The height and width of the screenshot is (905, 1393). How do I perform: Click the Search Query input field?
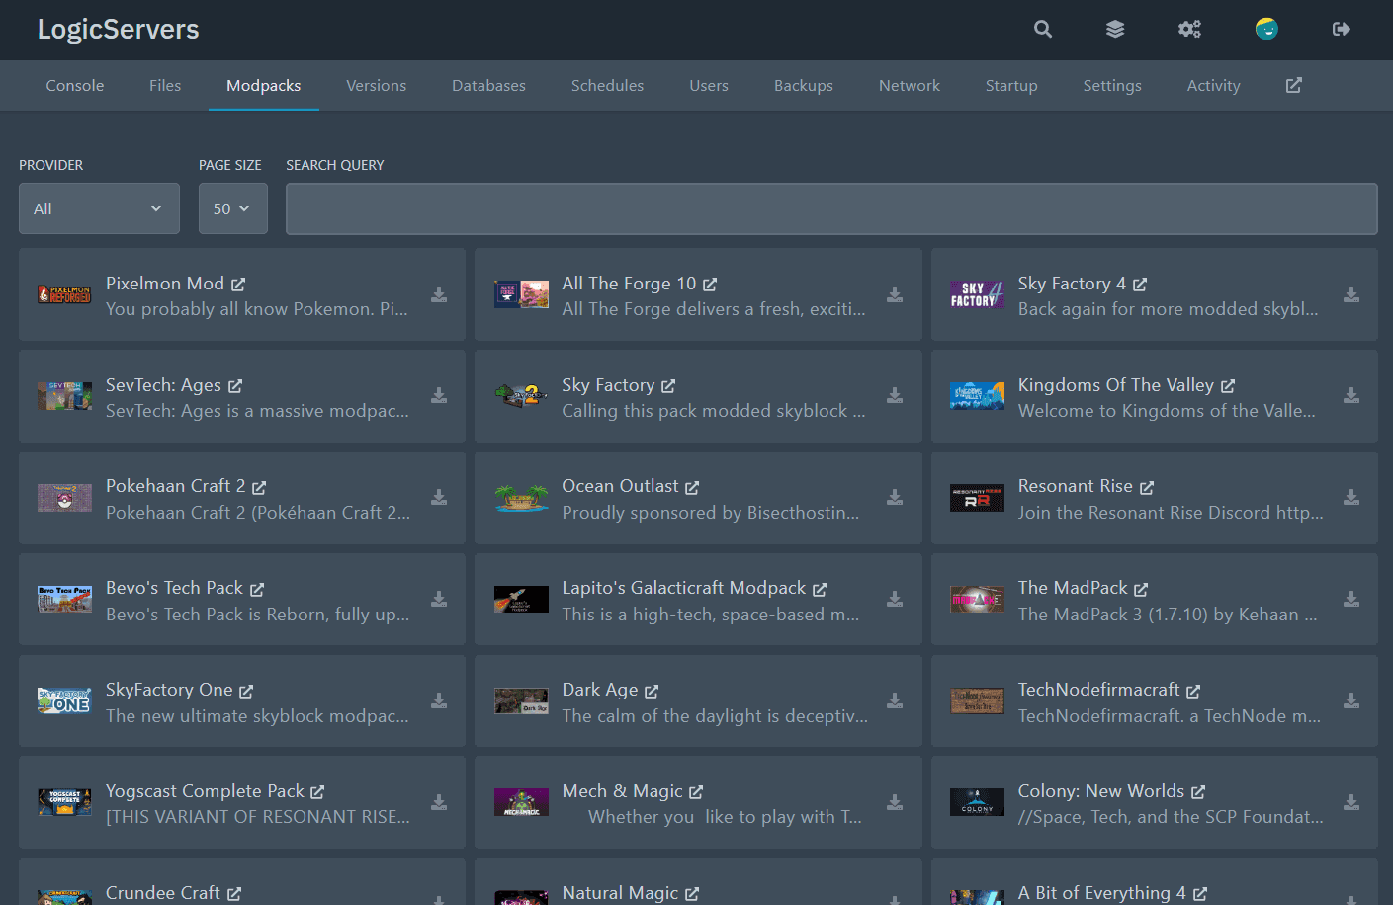831,208
